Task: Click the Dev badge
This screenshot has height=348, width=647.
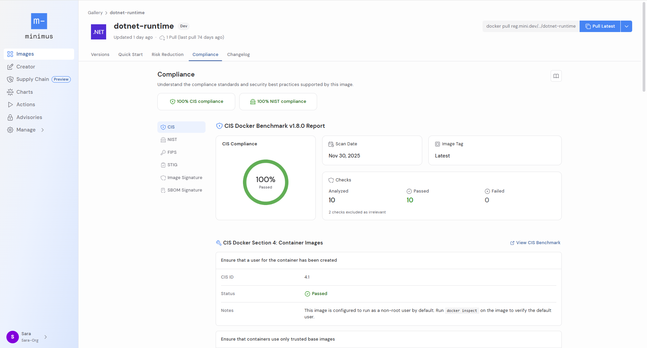Action: click(184, 26)
